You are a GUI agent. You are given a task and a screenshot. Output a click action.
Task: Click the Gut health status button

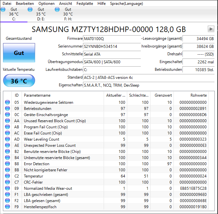(x=19, y=53)
